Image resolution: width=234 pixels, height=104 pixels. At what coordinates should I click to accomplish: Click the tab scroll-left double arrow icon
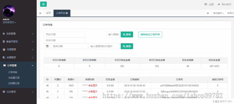coord(40,13)
